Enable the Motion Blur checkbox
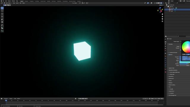Image resolution: width=190 pixels, height=107 pixels. [169, 74]
